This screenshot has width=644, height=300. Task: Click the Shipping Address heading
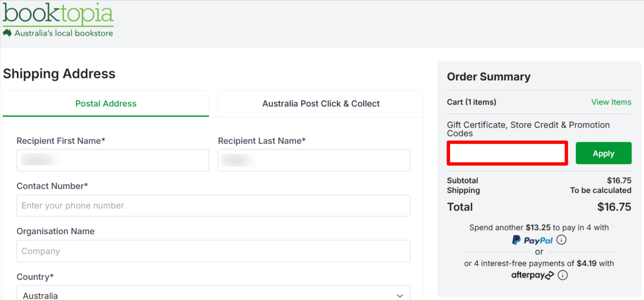59,74
